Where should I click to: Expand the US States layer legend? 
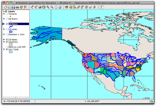coord(4,39)
